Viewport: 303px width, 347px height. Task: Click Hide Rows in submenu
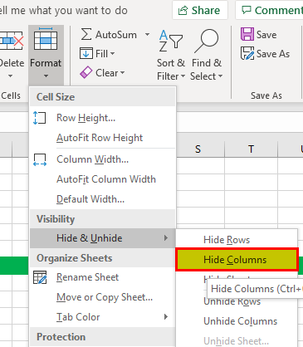(237, 240)
